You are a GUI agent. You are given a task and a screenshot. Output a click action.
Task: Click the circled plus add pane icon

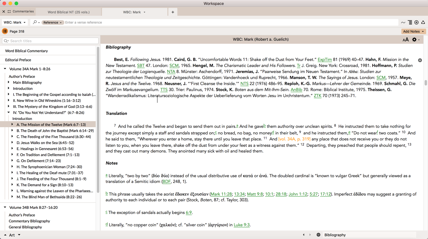[417, 23]
